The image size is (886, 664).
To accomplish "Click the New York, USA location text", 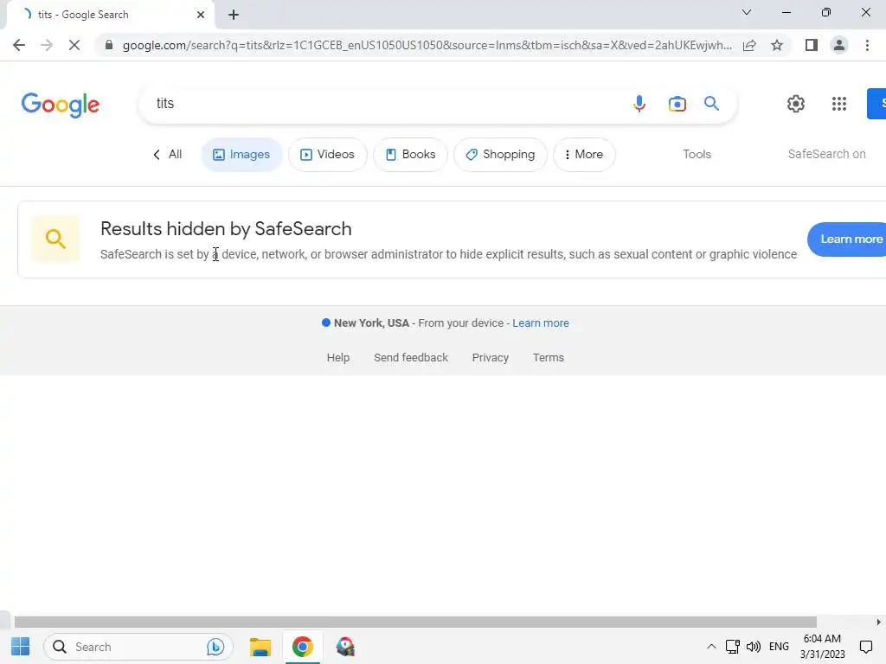I will click(371, 323).
